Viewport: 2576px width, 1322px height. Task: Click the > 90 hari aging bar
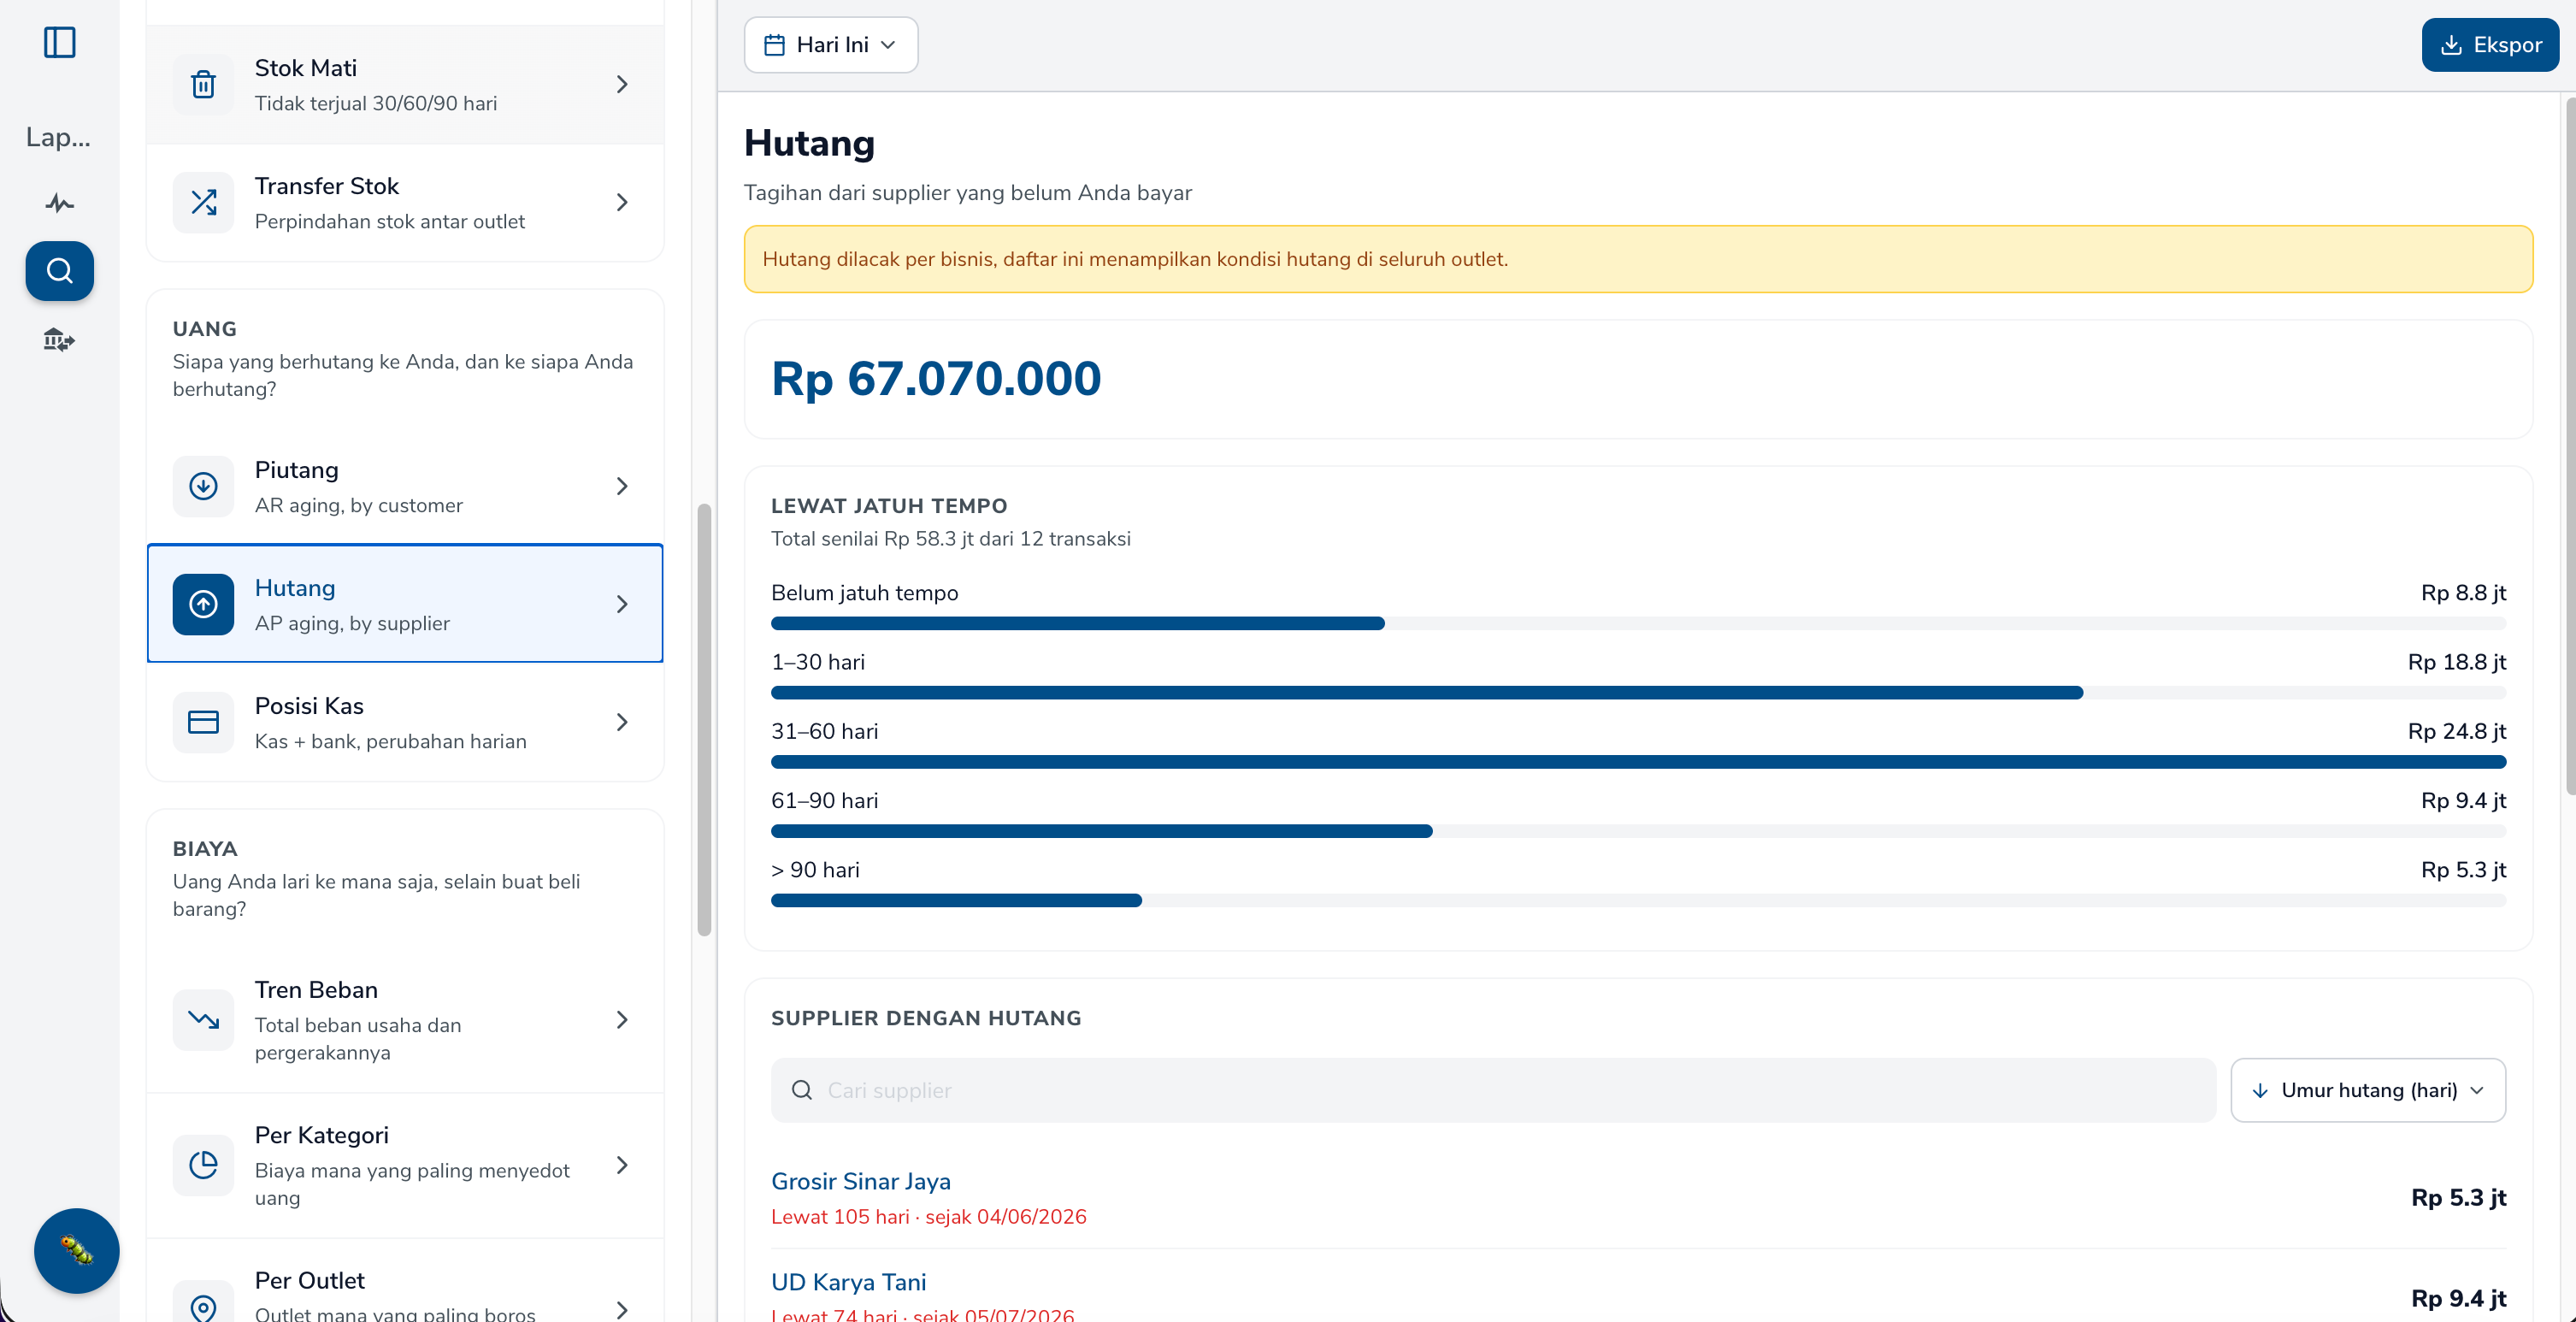point(1638,901)
